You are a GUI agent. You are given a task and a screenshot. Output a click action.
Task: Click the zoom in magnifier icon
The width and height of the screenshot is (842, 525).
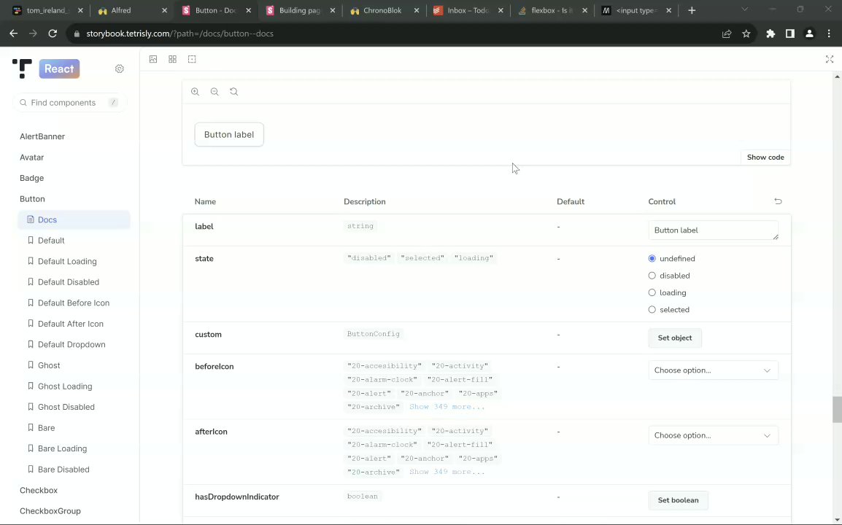(x=195, y=92)
